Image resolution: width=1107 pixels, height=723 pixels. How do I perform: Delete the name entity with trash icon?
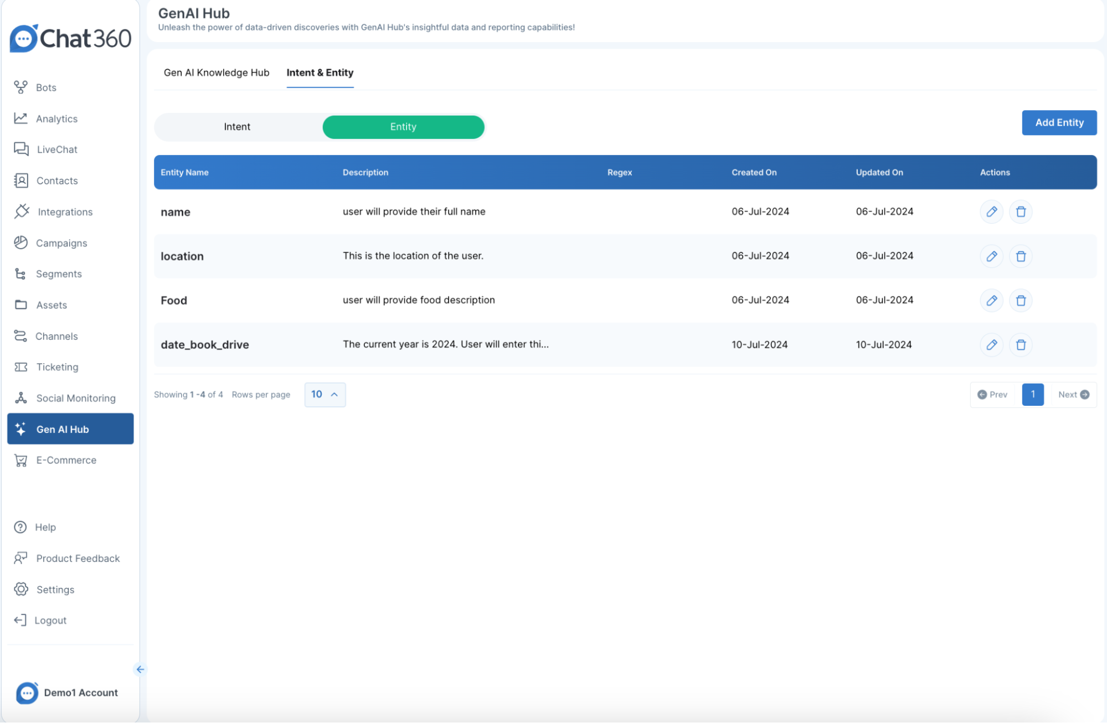click(x=1021, y=211)
